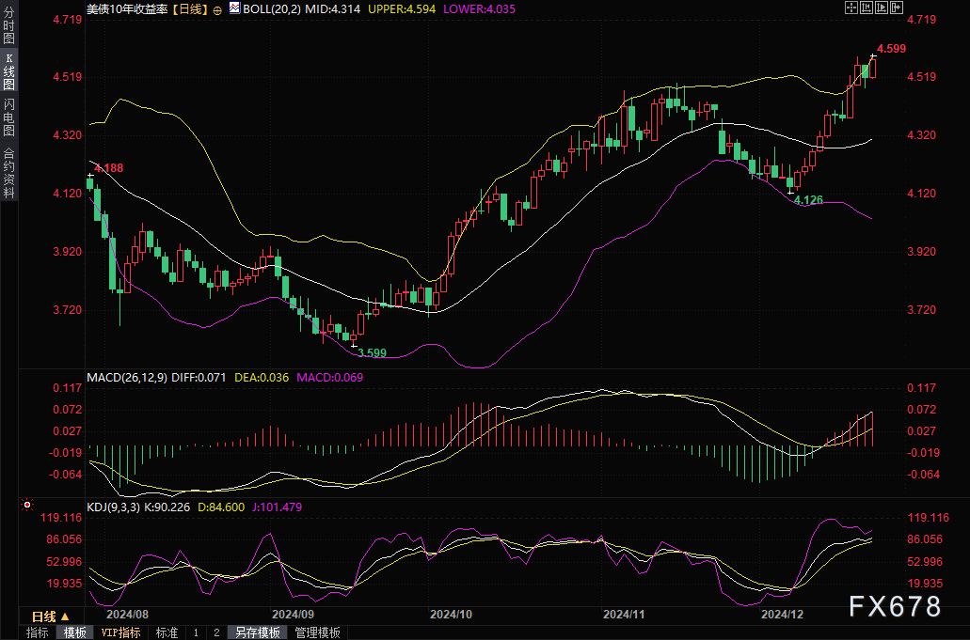The height and width of the screenshot is (640, 970).
Task: Click the circled plus icon beside 日线
Action: (x=217, y=8)
